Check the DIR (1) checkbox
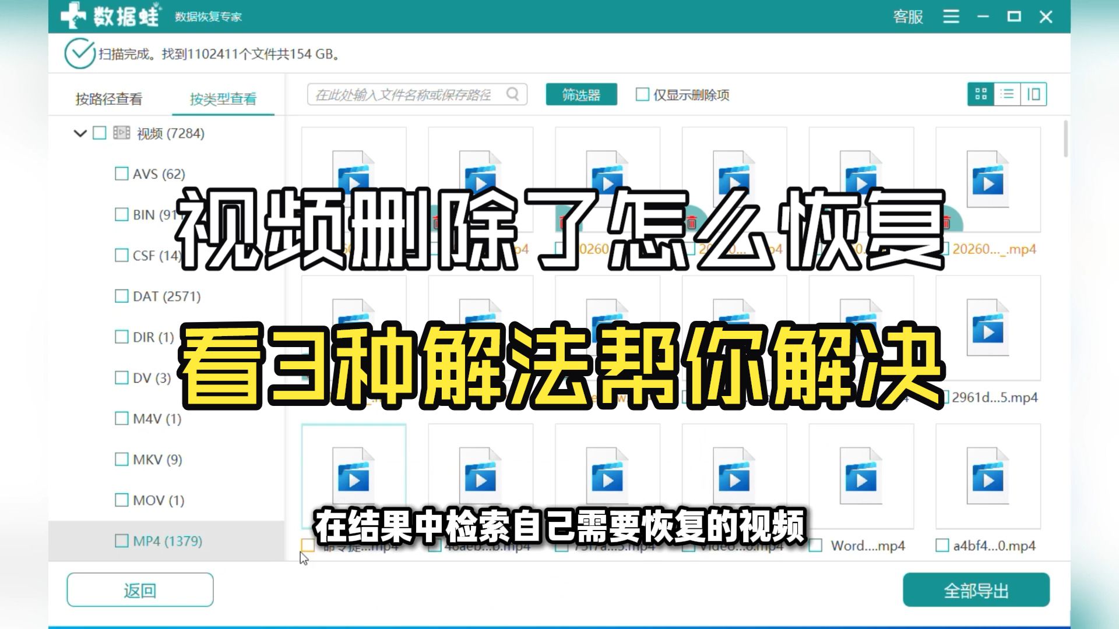This screenshot has width=1119, height=629. (x=121, y=337)
